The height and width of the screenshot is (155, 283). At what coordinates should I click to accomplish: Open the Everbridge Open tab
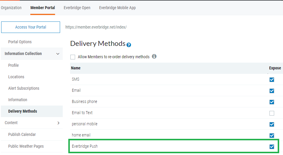click(x=77, y=8)
